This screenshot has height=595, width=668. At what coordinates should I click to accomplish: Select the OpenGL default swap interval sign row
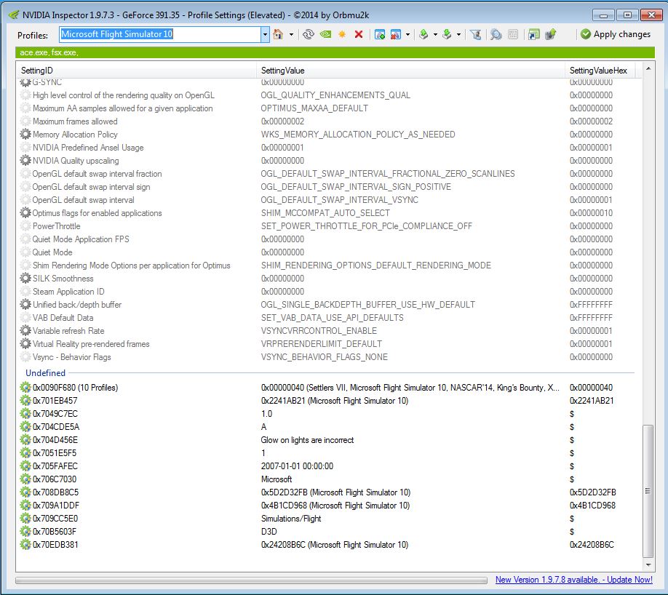tap(329, 187)
